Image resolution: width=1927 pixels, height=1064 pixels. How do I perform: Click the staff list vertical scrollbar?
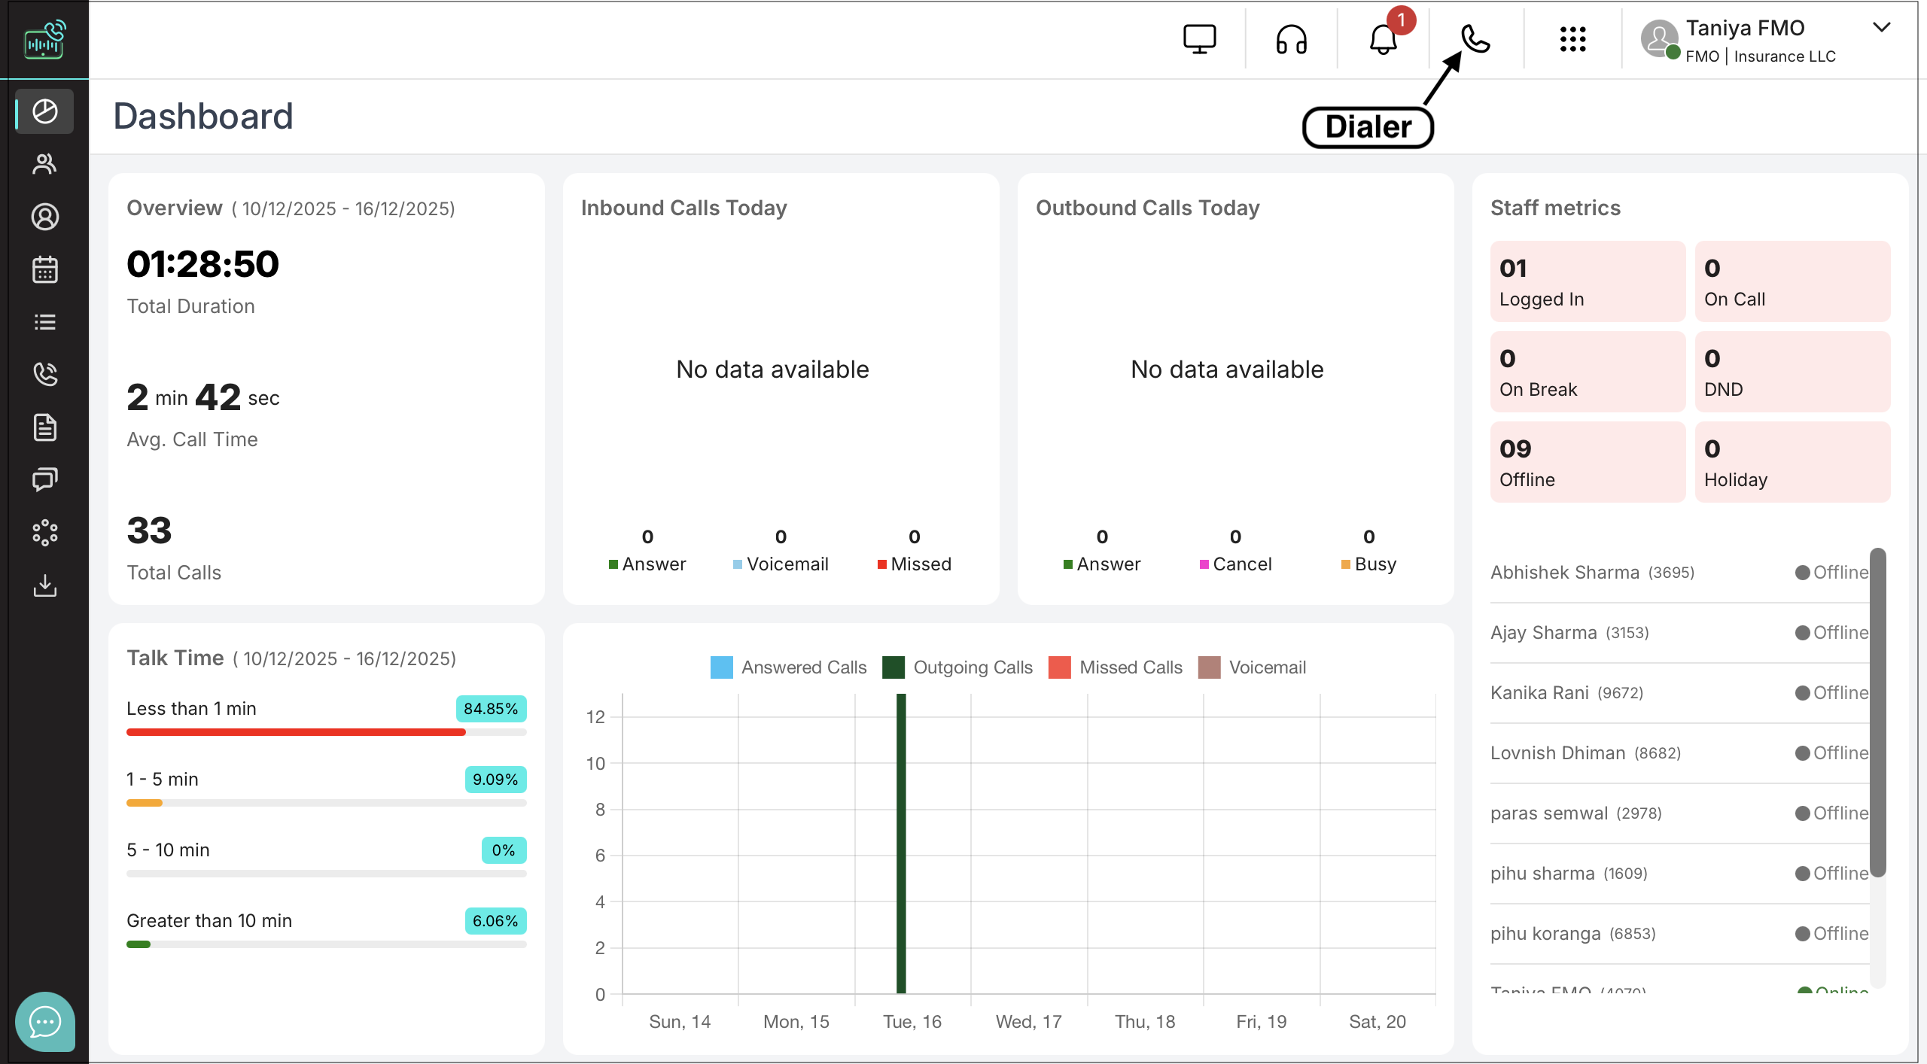pos(1878,712)
